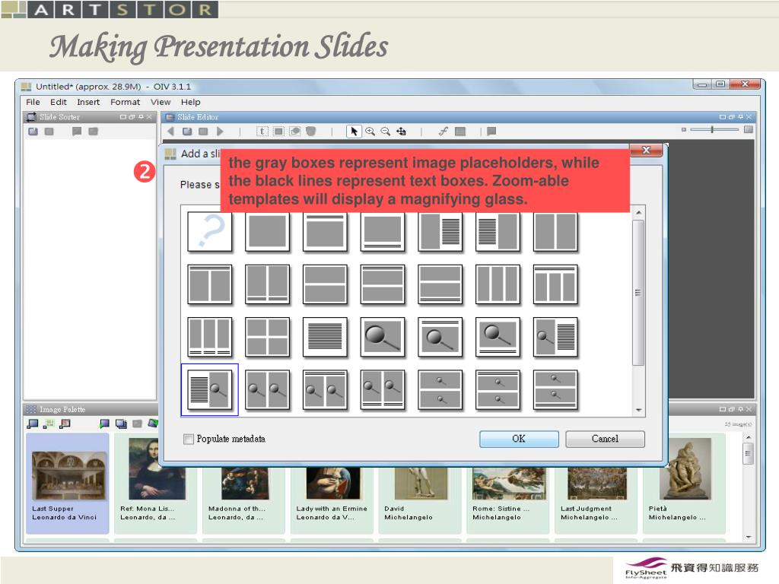Select the arrow pointer tool in Slide Editor
779x584 pixels.
[354, 131]
